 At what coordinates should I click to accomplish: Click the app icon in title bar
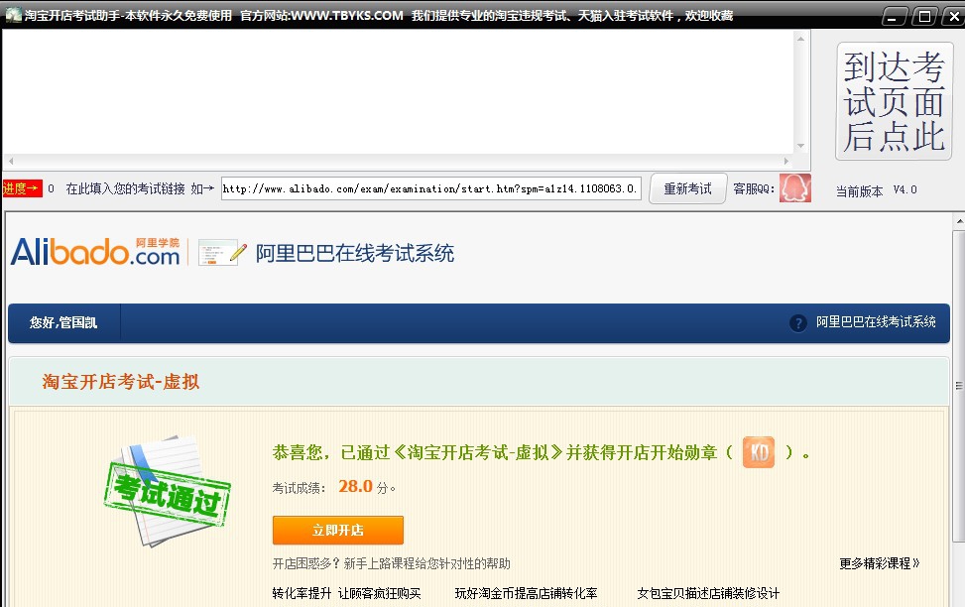tap(14, 15)
